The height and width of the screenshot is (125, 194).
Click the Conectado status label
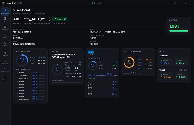(98, 3)
